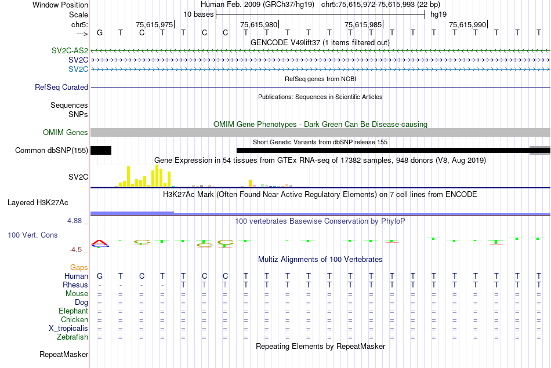Open Multiz Alignments of 100 Vertebrates title

320,260
